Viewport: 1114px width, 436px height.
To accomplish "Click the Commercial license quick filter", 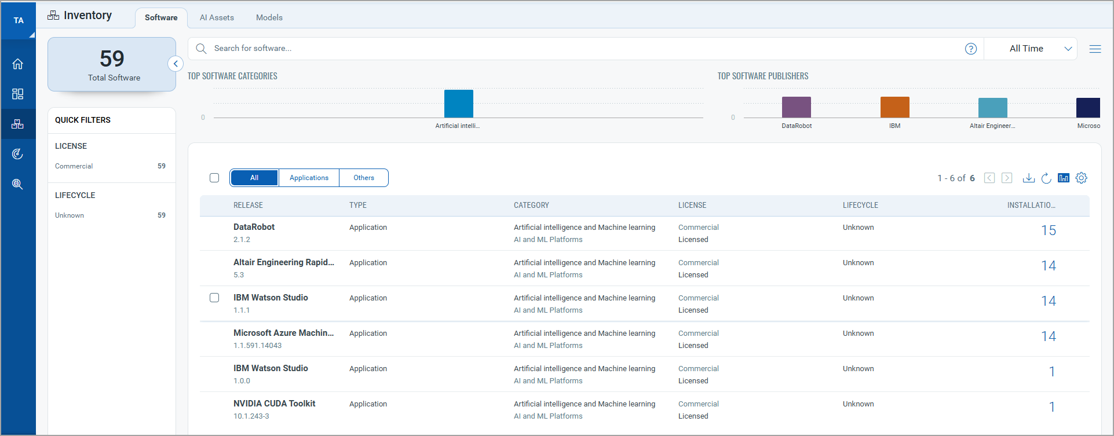I will tap(74, 166).
